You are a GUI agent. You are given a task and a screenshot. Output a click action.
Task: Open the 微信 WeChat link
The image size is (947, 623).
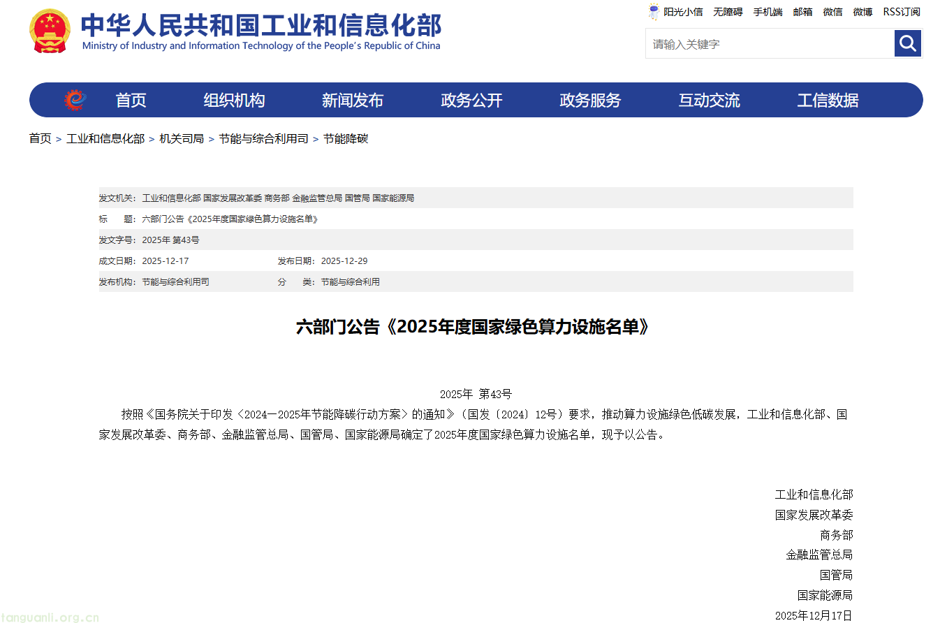(832, 12)
